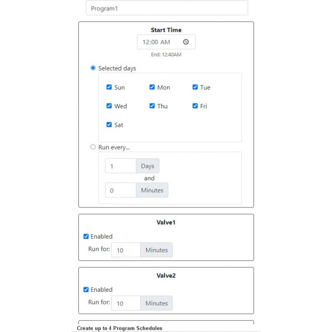The width and height of the screenshot is (332, 332).
Task: Toggle the Mon checkbox
Action: pyautogui.click(x=152, y=87)
